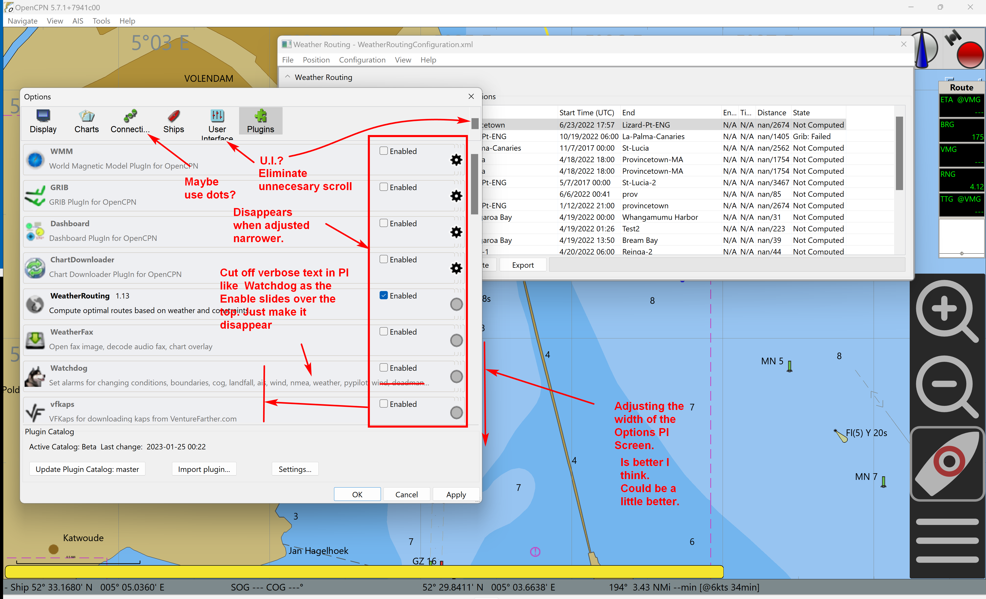The image size is (986, 599).
Task: Click Apply in the Options dialog
Action: [x=456, y=494]
